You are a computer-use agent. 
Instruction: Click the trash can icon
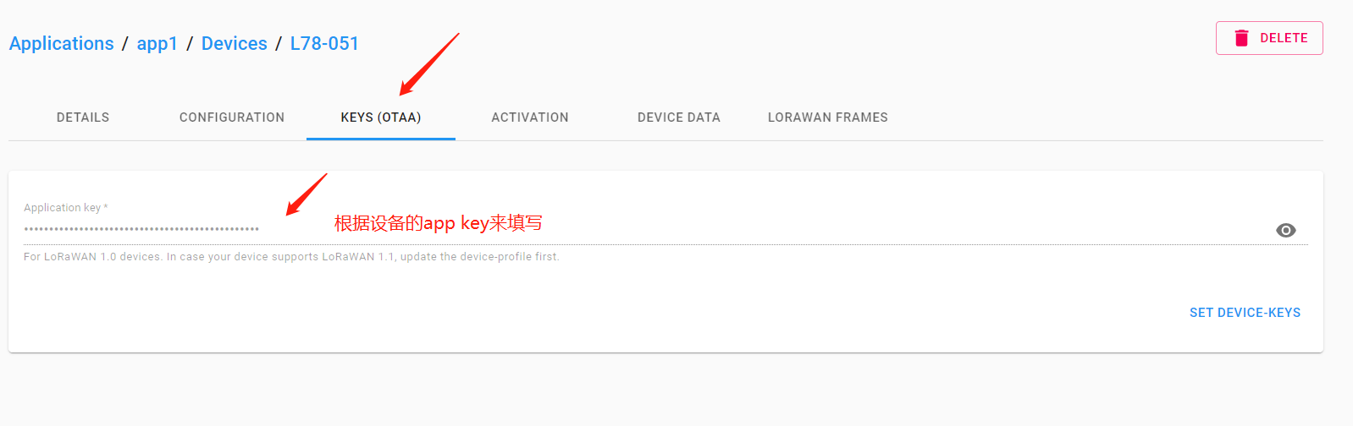tap(1241, 38)
